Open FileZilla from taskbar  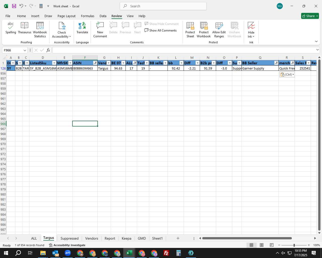(166, 253)
